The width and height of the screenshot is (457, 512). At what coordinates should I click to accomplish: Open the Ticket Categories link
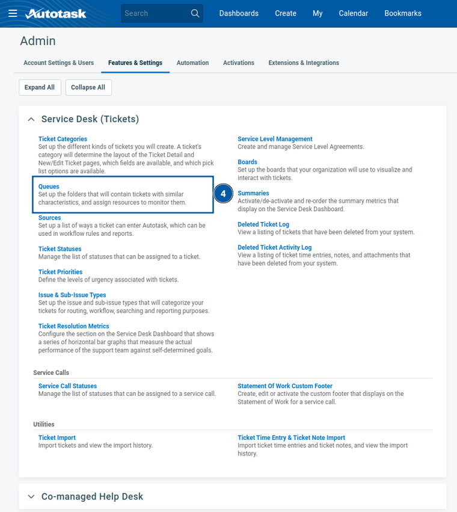[63, 139]
